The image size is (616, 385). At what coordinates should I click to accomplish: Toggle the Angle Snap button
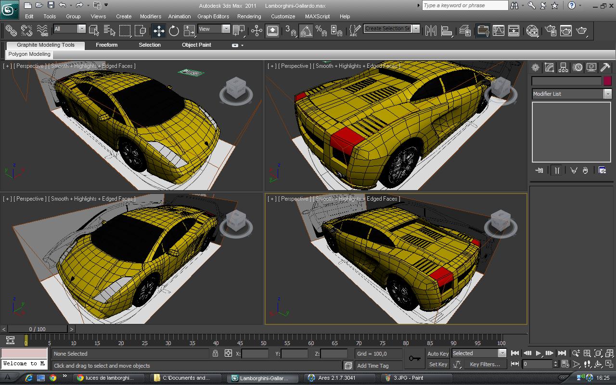click(306, 31)
